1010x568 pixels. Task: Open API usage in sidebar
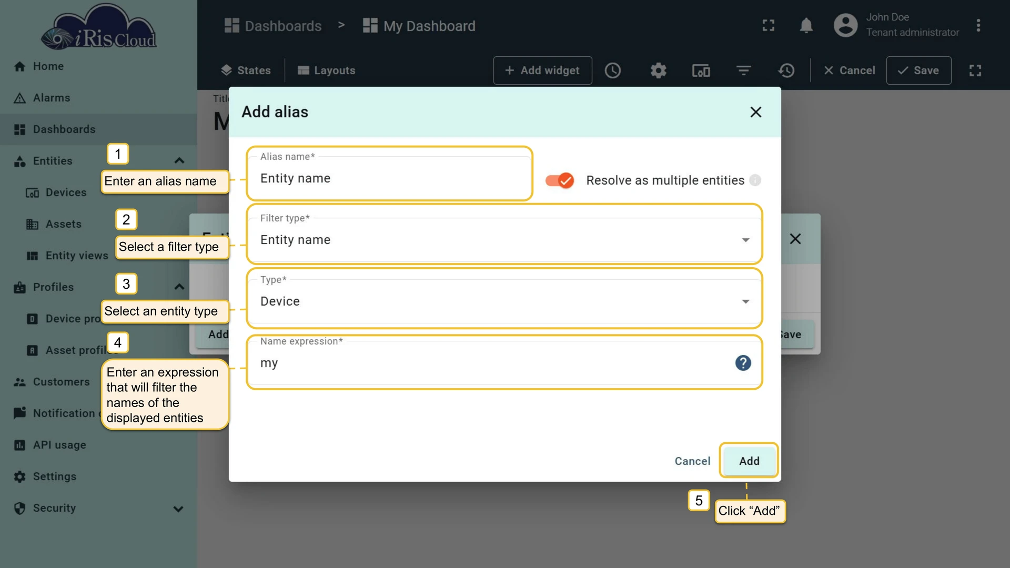tap(98, 445)
